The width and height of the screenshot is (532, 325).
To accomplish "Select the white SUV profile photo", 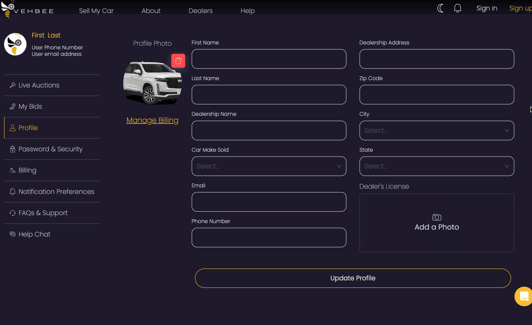I will (x=152, y=84).
